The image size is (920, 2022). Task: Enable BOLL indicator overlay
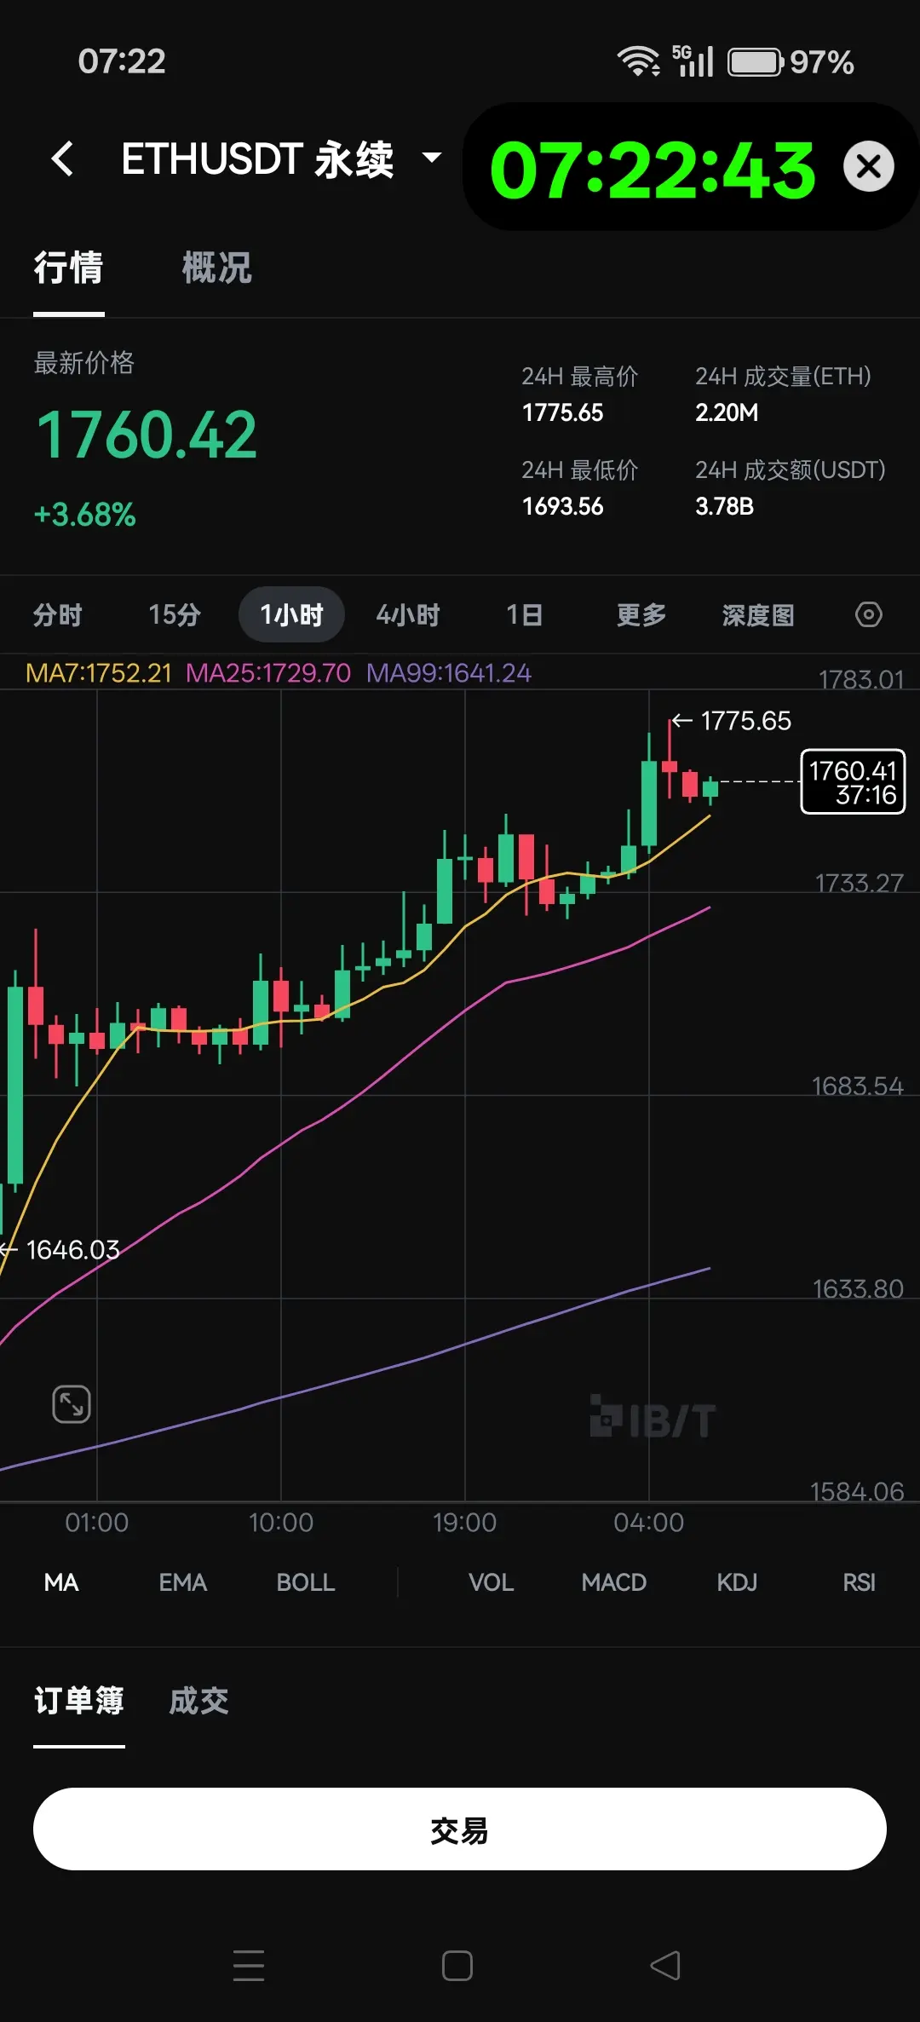point(306,1582)
